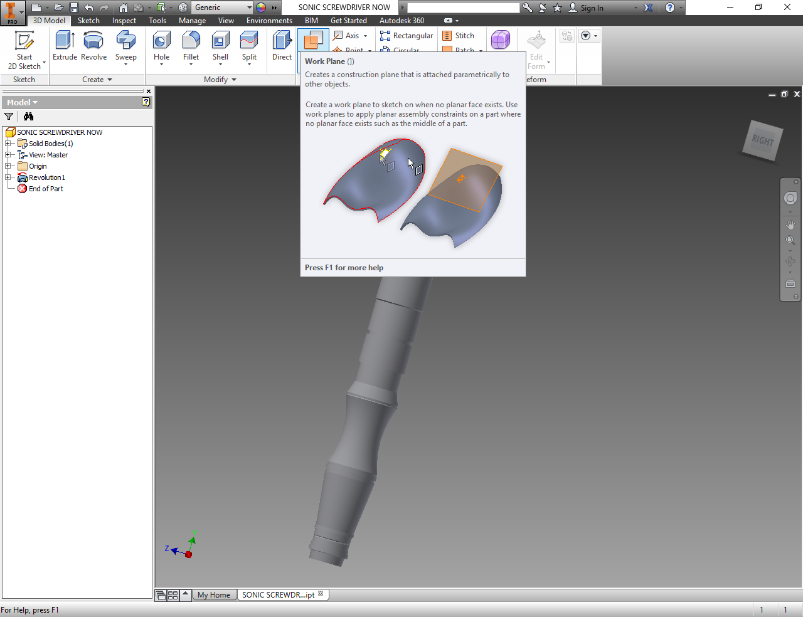This screenshot has width=803, height=617.
Task: Select the Extrude tool
Action: pyautogui.click(x=65, y=46)
